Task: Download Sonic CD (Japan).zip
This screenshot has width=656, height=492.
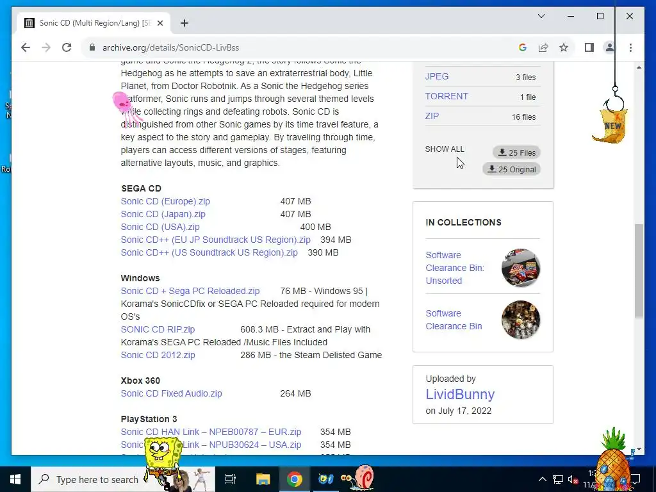Action: point(163,214)
